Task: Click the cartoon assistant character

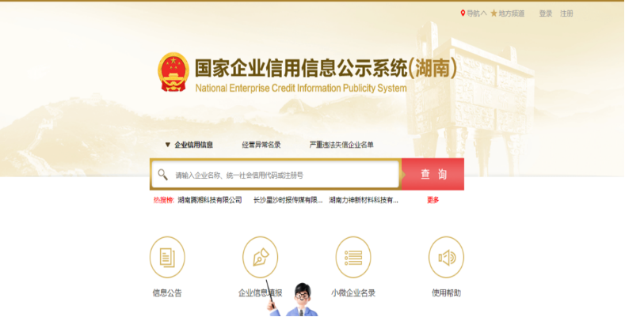Action: click(x=295, y=299)
